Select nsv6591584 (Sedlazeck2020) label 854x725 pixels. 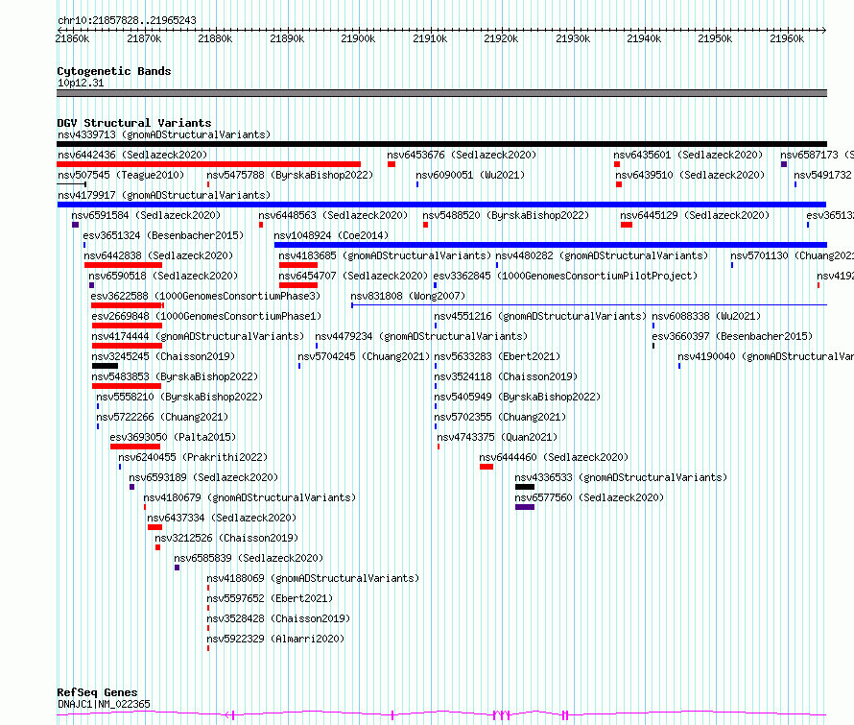(146, 215)
